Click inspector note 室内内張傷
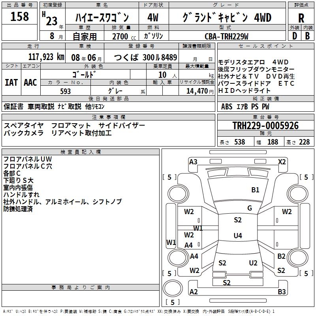Screen dimensions: 316x316 point(18,188)
